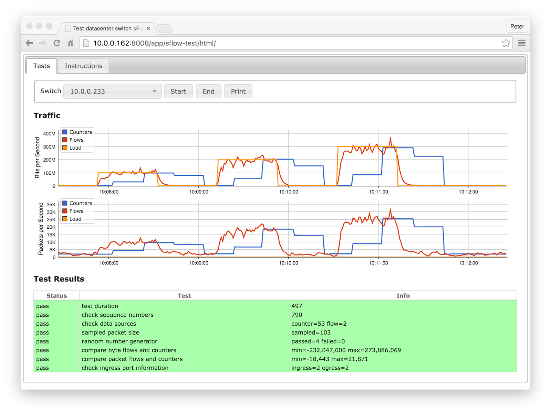The image size is (551, 414).
Task: Bookmark page with the star icon
Action: click(x=506, y=43)
